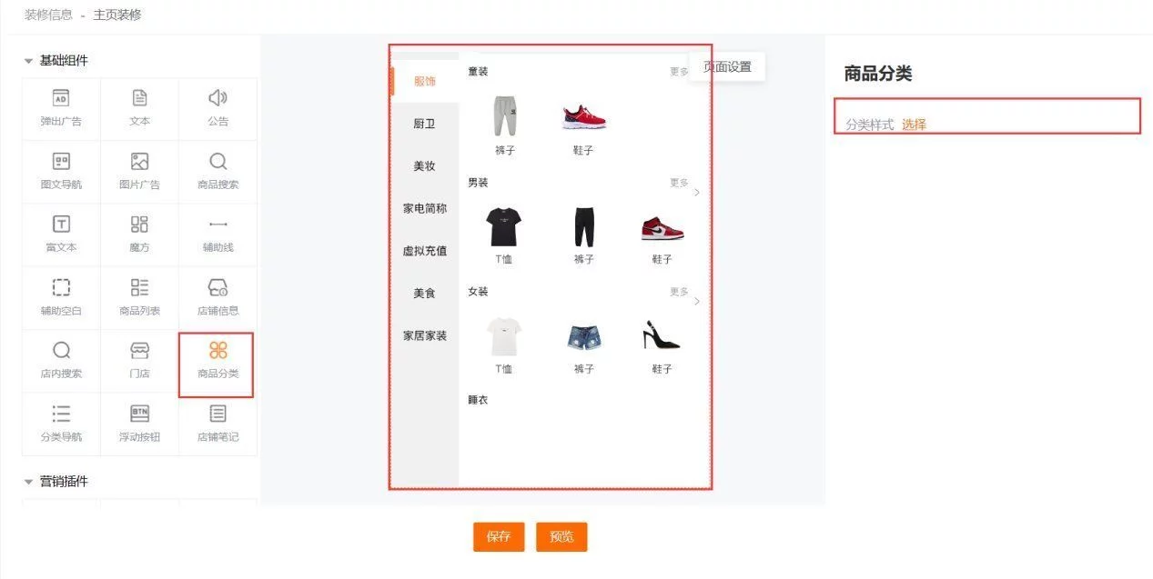Choose the 魔方 cube component
This screenshot has width=1153, height=579.
pyautogui.click(x=139, y=235)
